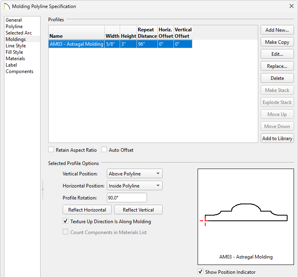Close the Molding Polyline Specification dialog

(291, 6)
